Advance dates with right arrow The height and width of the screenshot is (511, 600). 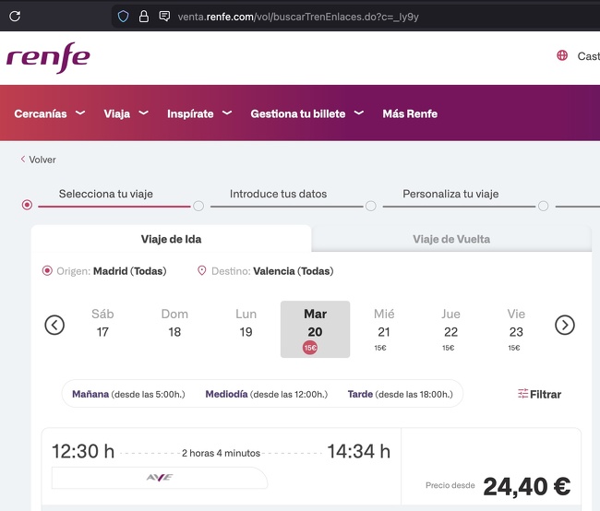[564, 325]
